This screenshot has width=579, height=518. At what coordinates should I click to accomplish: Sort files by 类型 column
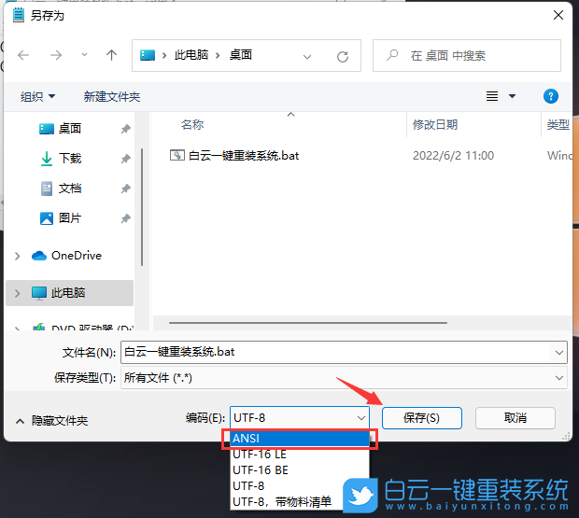(558, 125)
